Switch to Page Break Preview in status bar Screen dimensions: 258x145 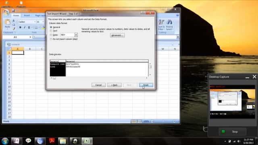pyautogui.click(x=140, y=121)
